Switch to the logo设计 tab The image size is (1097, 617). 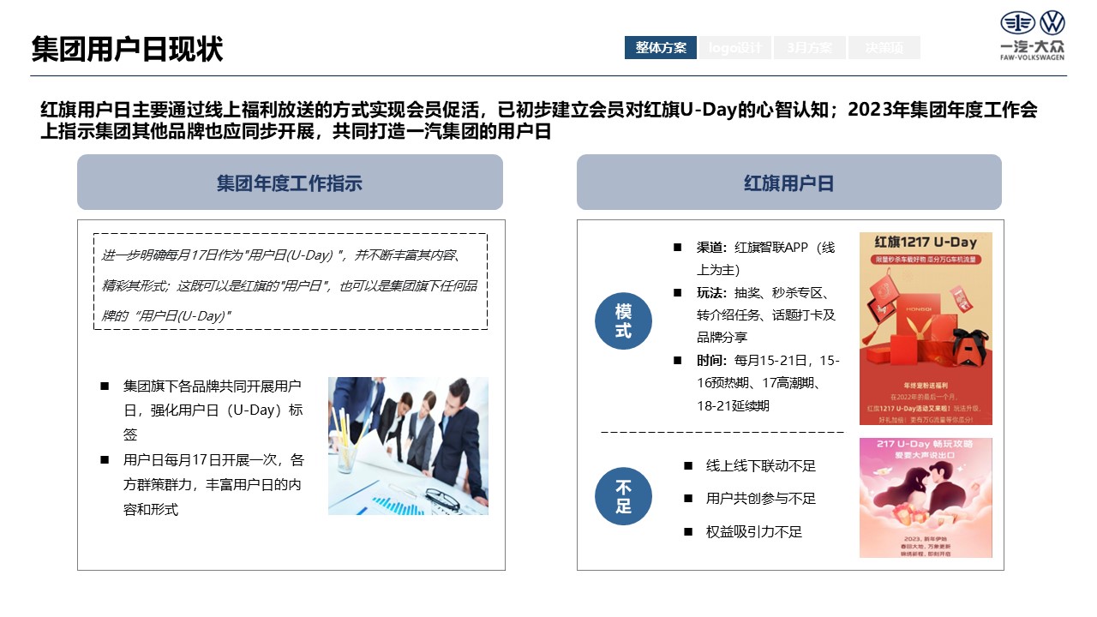[x=735, y=48]
